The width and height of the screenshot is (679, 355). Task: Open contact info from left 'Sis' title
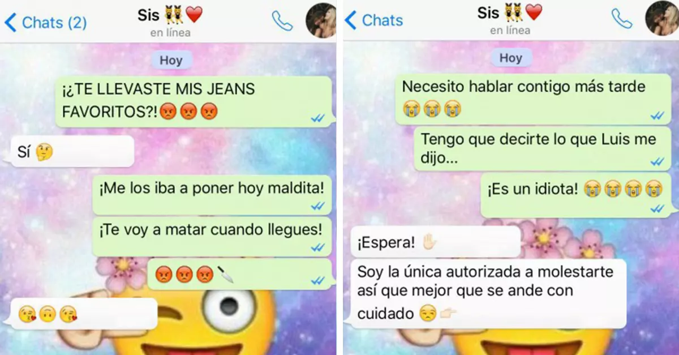point(170,15)
